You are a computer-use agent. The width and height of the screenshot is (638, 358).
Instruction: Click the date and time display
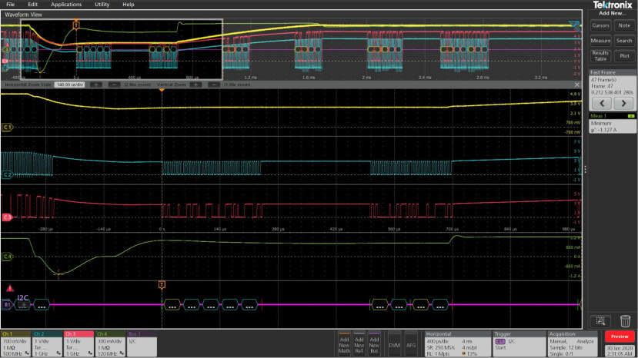pyautogui.click(x=620, y=351)
